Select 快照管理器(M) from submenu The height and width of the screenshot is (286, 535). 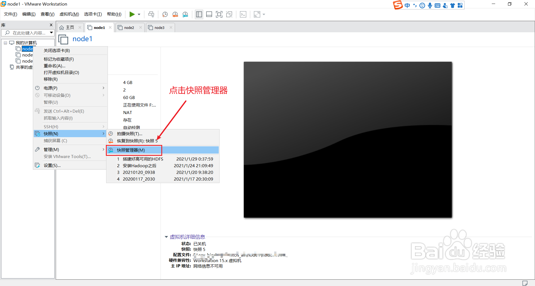(130, 150)
